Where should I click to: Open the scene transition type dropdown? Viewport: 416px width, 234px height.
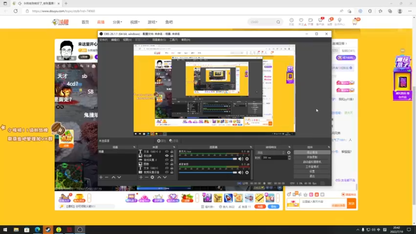click(x=270, y=152)
